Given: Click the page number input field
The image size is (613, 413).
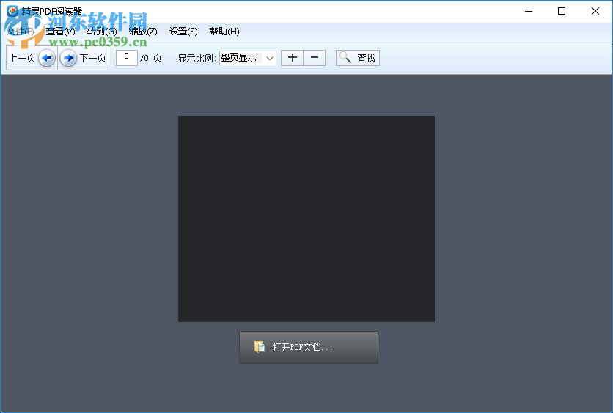Looking at the screenshot, I should click(x=127, y=57).
